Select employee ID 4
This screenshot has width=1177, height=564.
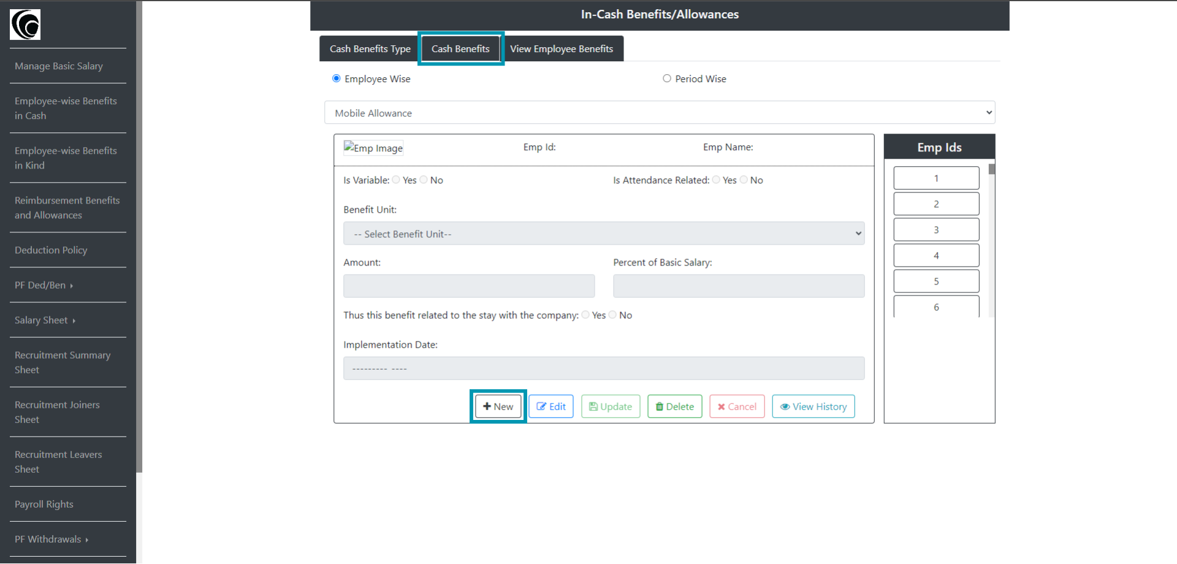[936, 256]
